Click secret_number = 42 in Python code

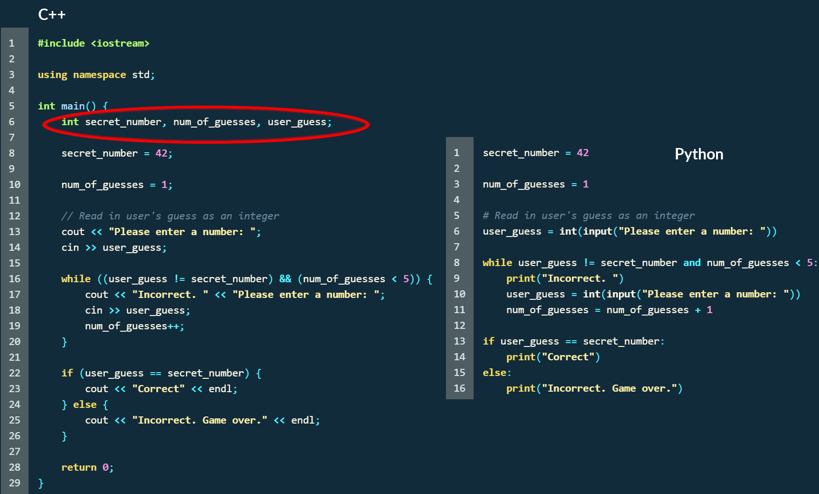coord(535,153)
